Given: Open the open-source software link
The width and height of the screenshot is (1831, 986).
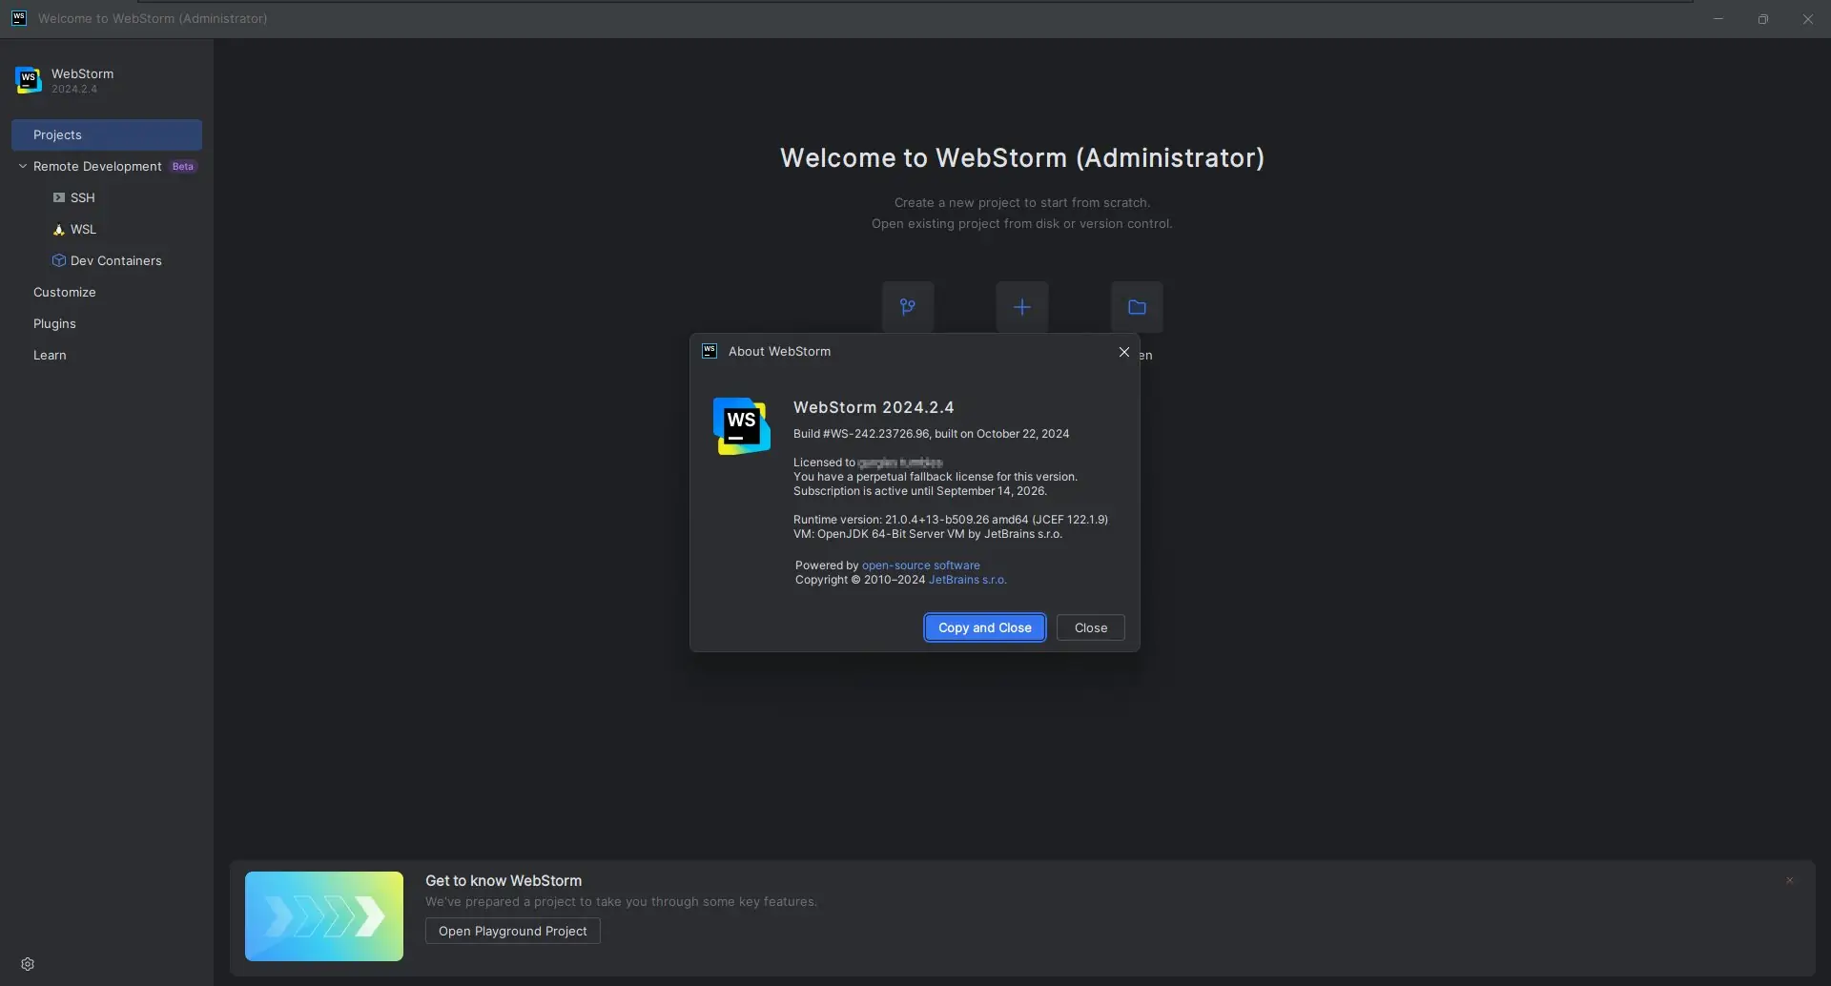Looking at the screenshot, I should point(919,565).
